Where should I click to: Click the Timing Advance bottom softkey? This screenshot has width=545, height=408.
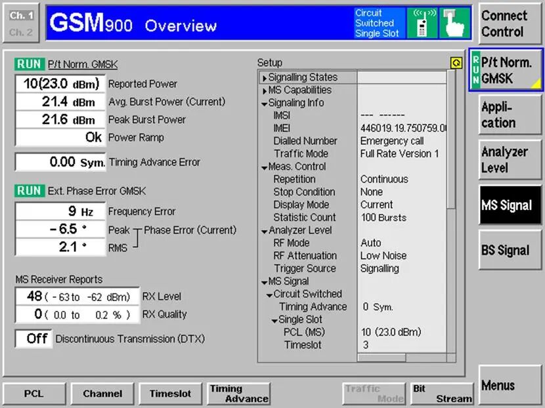239,394
